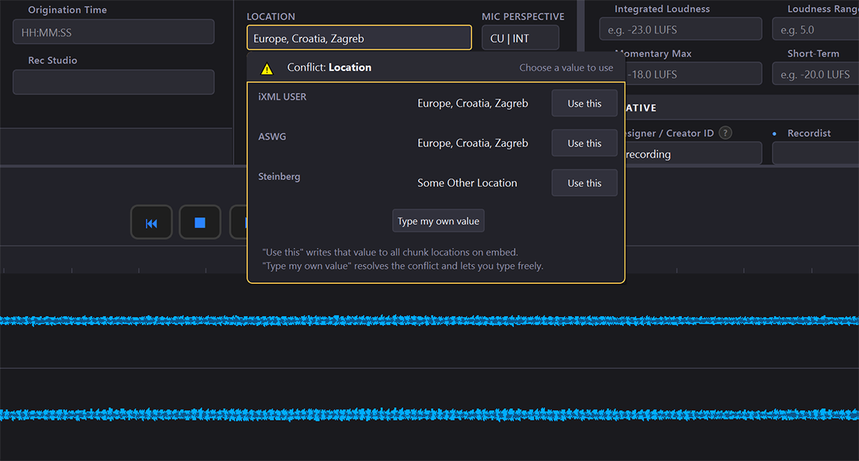This screenshot has height=461, width=859.
Task: Use the iXML USER location value
Action: (585, 104)
